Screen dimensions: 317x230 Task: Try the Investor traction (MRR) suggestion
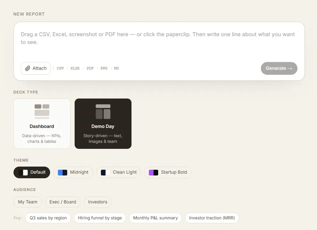pos(212,218)
